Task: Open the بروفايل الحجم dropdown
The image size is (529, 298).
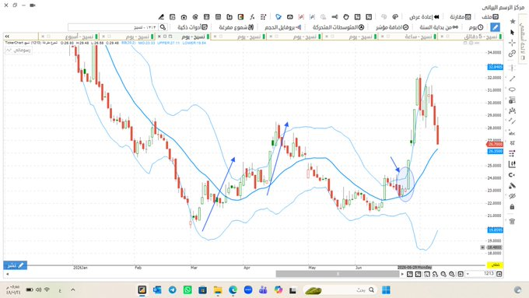Action: tap(282, 27)
